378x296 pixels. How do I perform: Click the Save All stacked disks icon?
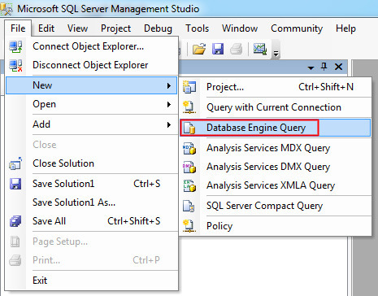pos(15,221)
